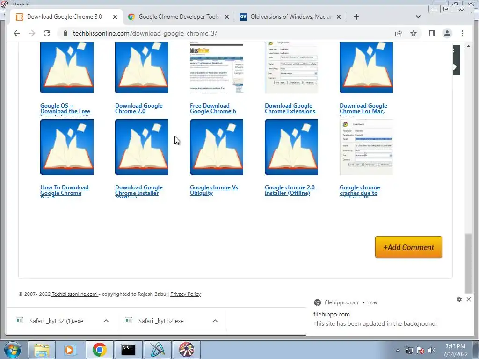
Task: Click the page vertical scrollbar thumb
Action: (x=468, y=263)
